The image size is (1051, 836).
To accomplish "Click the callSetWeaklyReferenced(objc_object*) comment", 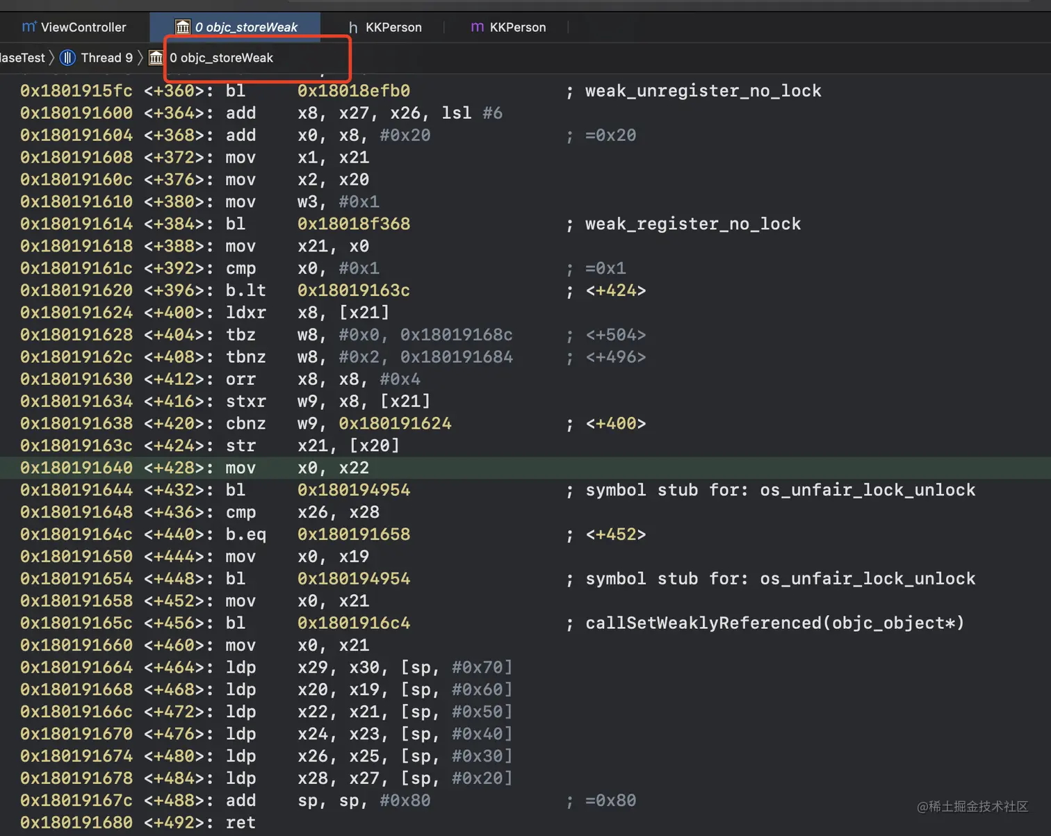I will 775,623.
